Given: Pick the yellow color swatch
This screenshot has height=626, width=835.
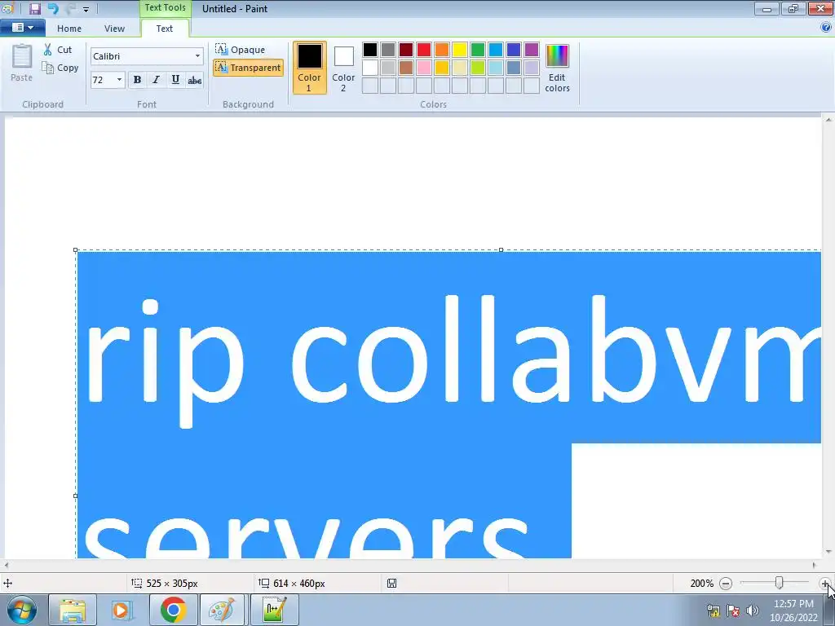Looking at the screenshot, I should 460,50.
